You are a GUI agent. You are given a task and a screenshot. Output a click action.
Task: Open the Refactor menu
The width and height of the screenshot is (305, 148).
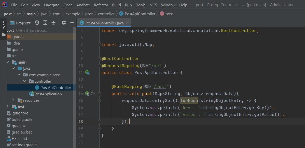[x=101, y=5]
